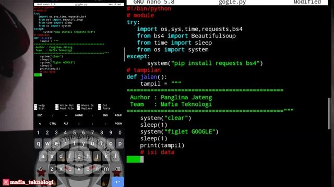
Task: Tap the right arrow extra key
Action: (x=105, y=124)
